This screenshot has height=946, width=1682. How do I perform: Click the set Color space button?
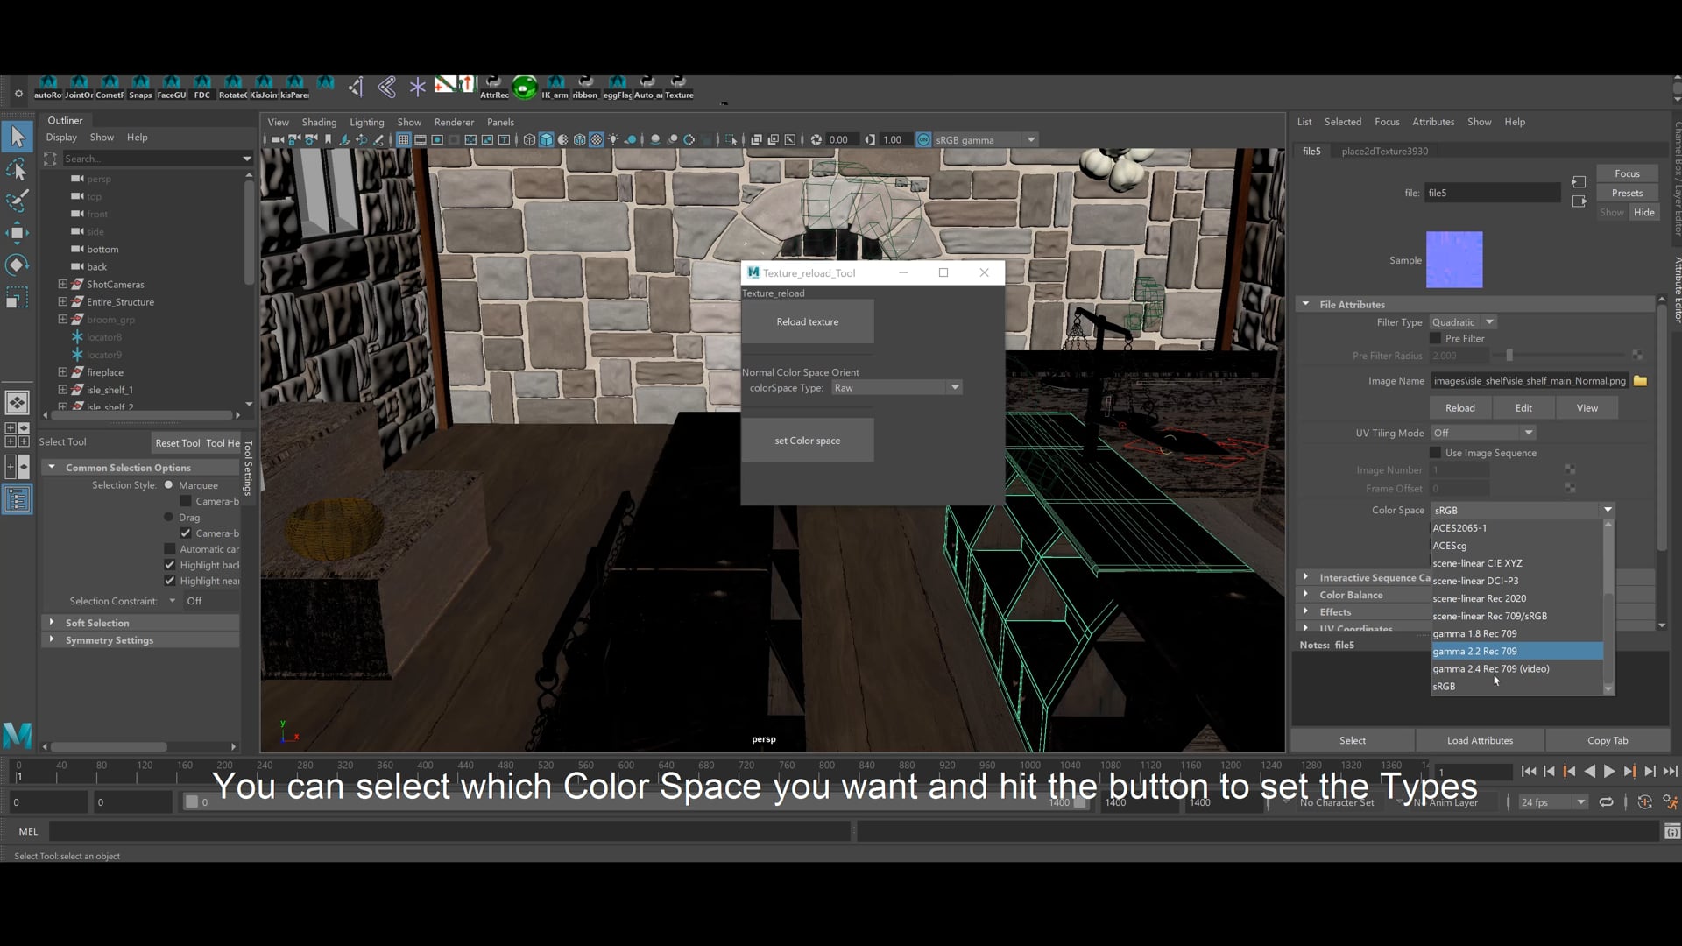pyautogui.click(x=808, y=441)
